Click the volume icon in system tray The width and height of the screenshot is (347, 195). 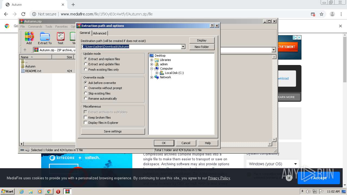pos(308,191)
